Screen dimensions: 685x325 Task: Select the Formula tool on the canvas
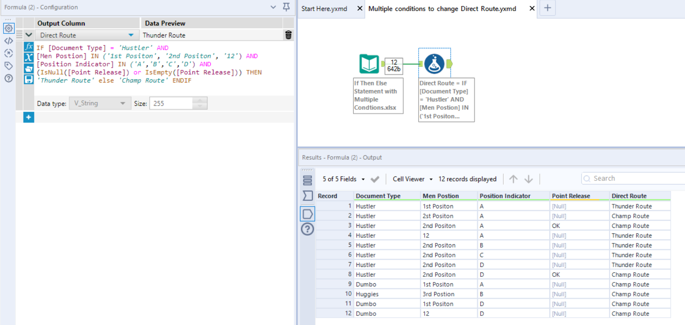pos(434,64)
